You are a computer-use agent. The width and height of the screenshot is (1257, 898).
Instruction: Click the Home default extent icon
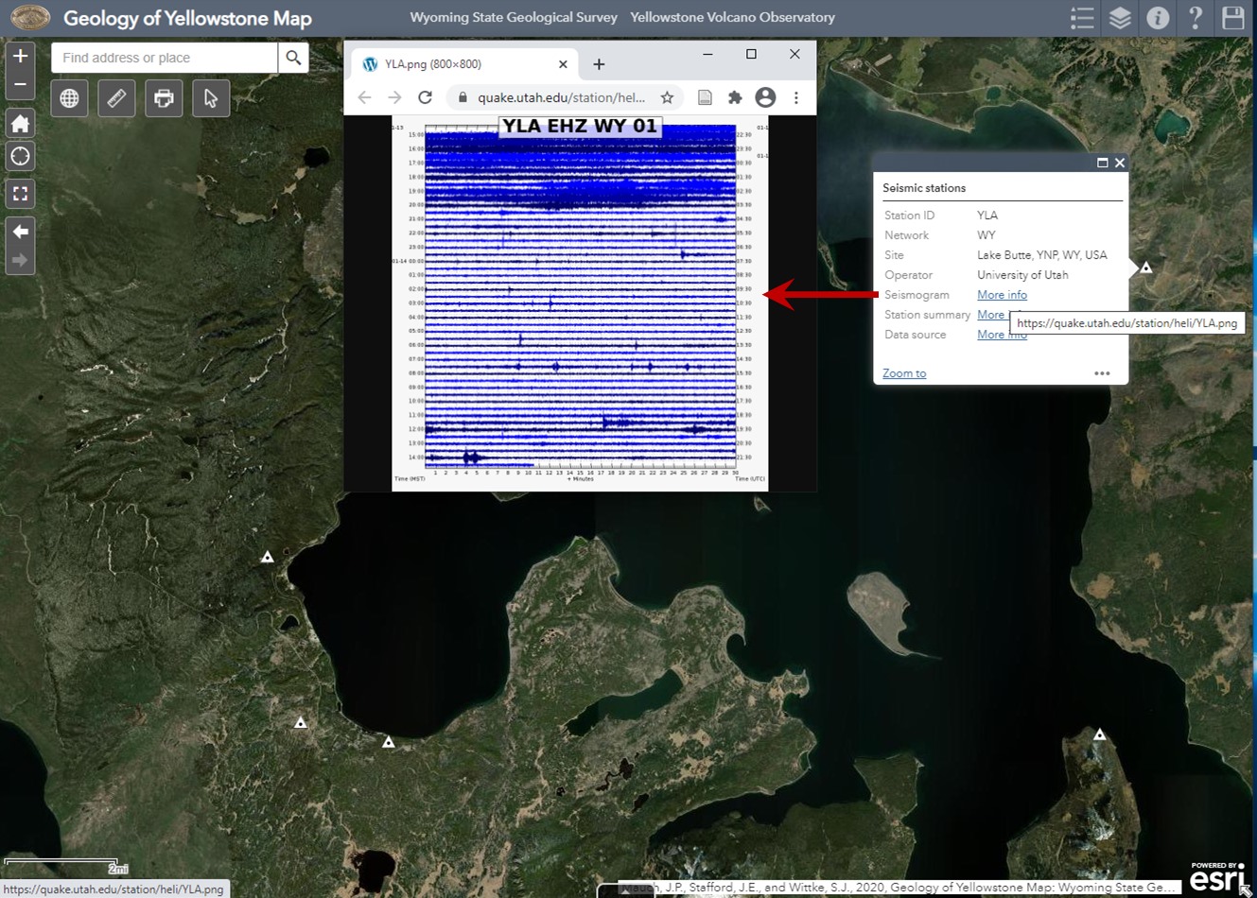click(x=20, y=123)
